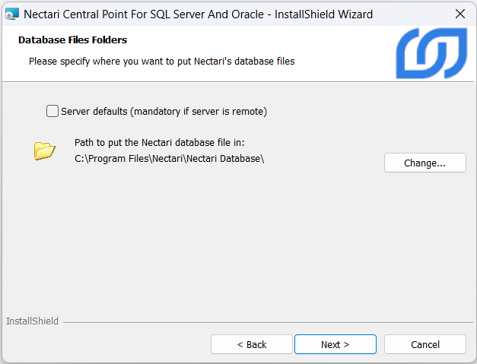Click the blue Nectari logo

click(x=431, y=53)
